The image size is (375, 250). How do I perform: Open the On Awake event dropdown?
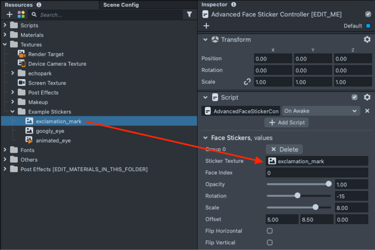pos(321,111)
